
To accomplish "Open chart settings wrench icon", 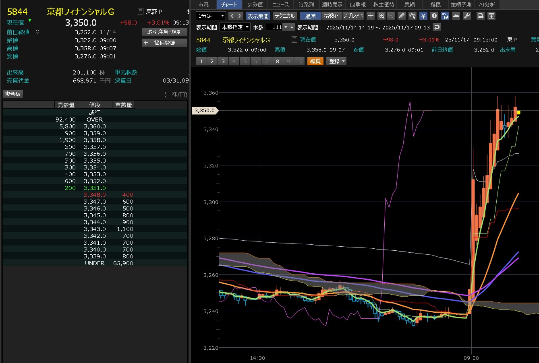I will 467,16.
